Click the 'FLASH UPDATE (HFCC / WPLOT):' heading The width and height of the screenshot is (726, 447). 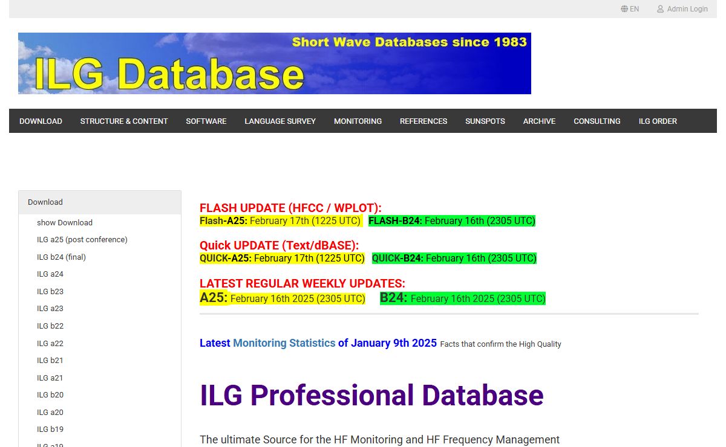290,208
